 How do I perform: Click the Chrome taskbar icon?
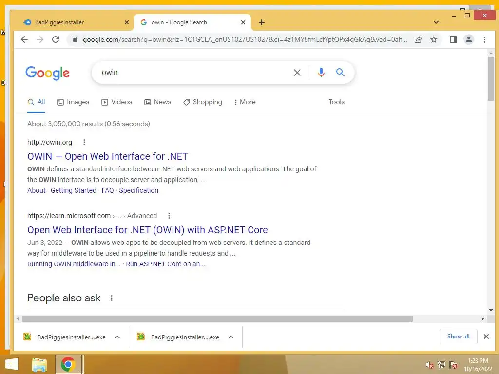[68, 364]
